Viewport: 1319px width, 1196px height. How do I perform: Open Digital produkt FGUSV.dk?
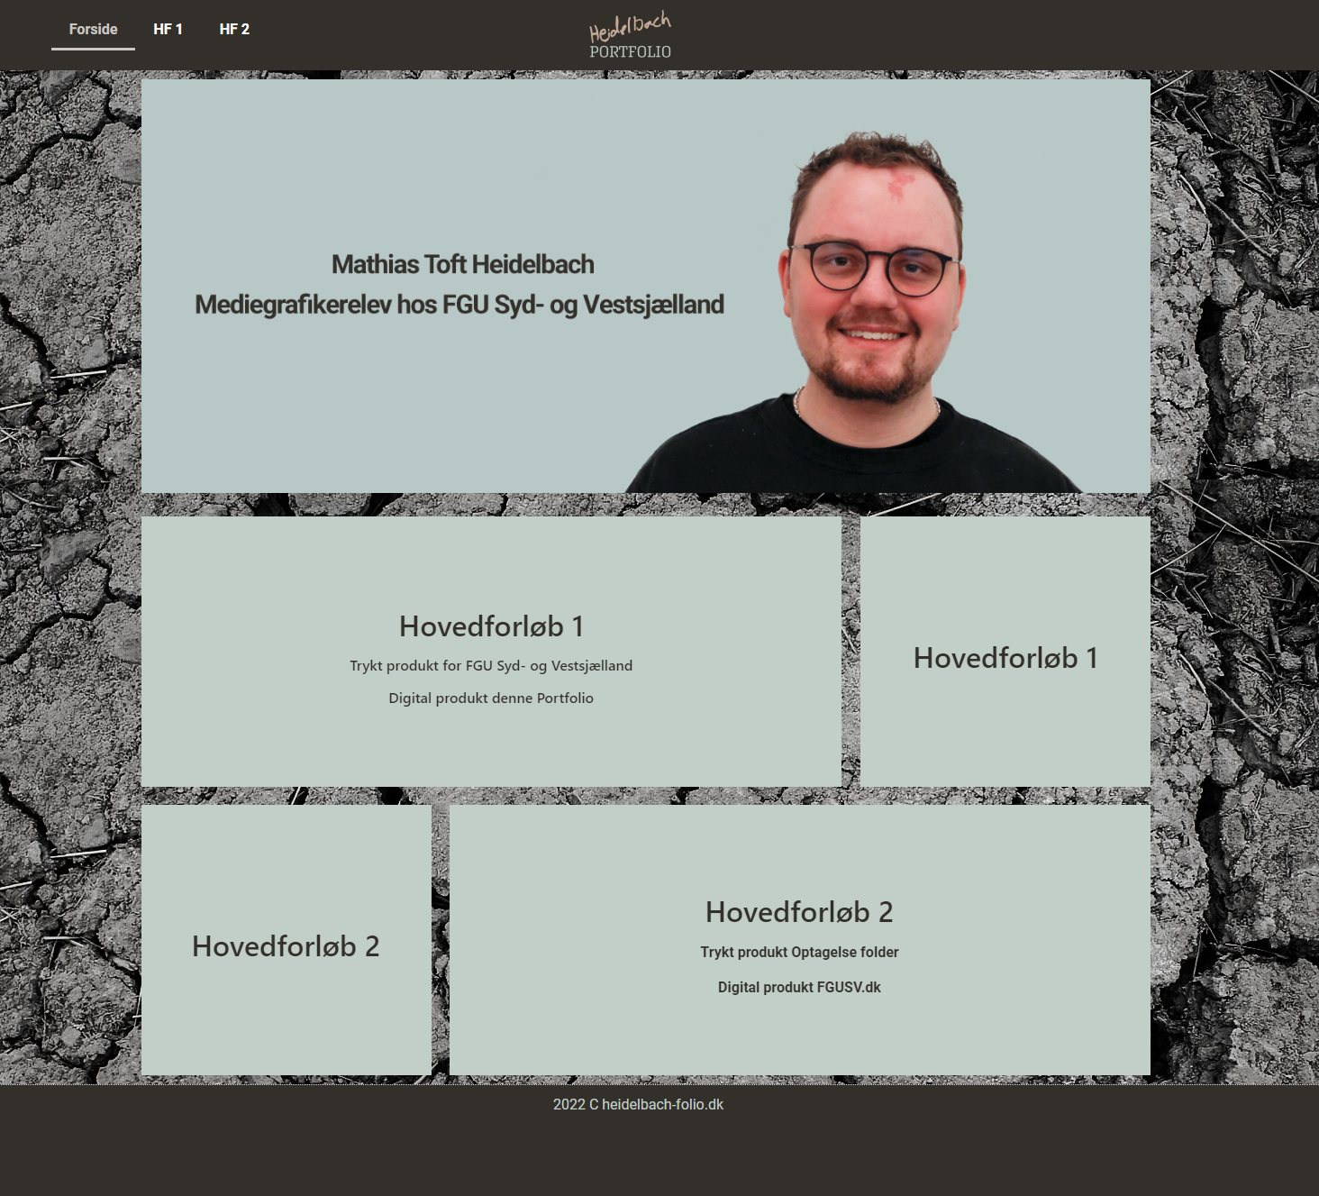pyautogui.click(x=799, y=988)
